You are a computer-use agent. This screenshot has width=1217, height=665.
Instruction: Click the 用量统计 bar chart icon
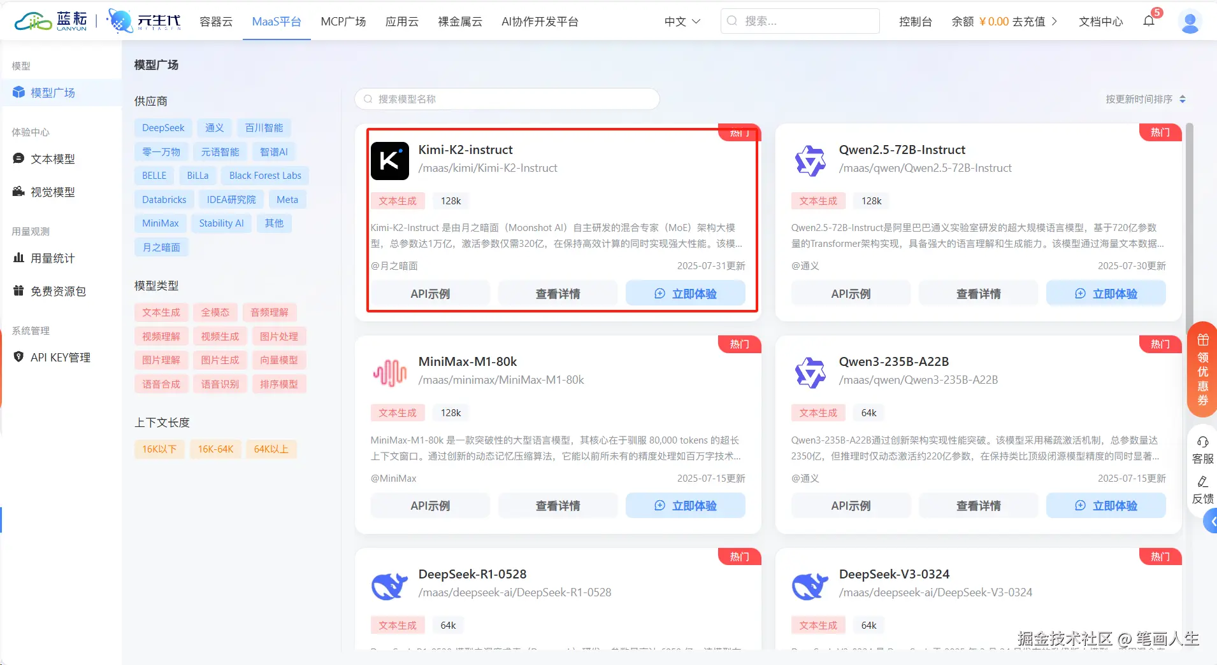pyautogui.click(x=18, y=258)
